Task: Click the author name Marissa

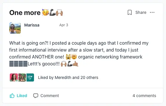Action: pyautogui.click(x=32, y=25)
